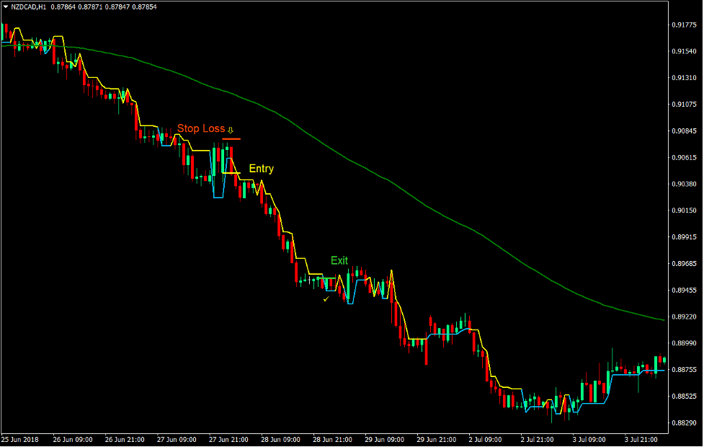Click the 25 Jun 2018 date label
This screenshot has width=704, height=447.
tap(20, 438)
